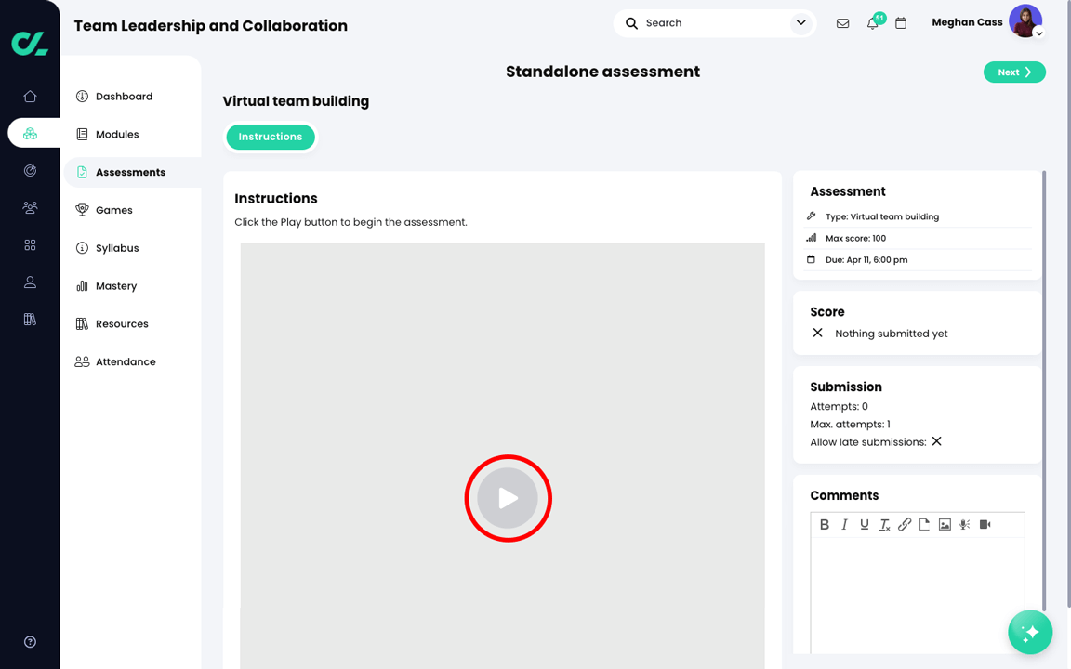Insert an image into the comment

pyautogui.click(x=945, y=524)
